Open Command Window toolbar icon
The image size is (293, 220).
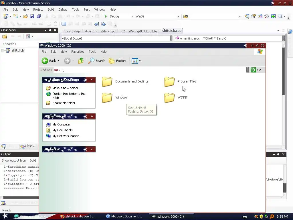pyautogui.click(x=280, y=16)
